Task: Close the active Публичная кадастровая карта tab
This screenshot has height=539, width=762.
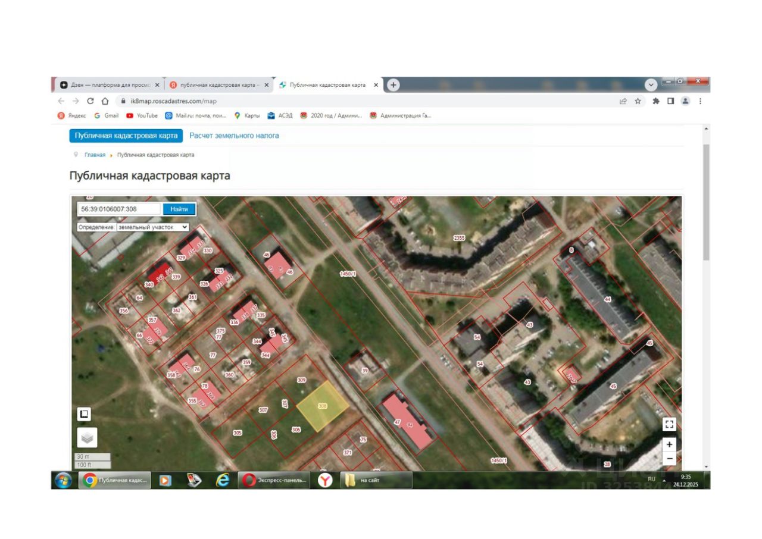Action: pyautogui.click(x=376, y=85)
